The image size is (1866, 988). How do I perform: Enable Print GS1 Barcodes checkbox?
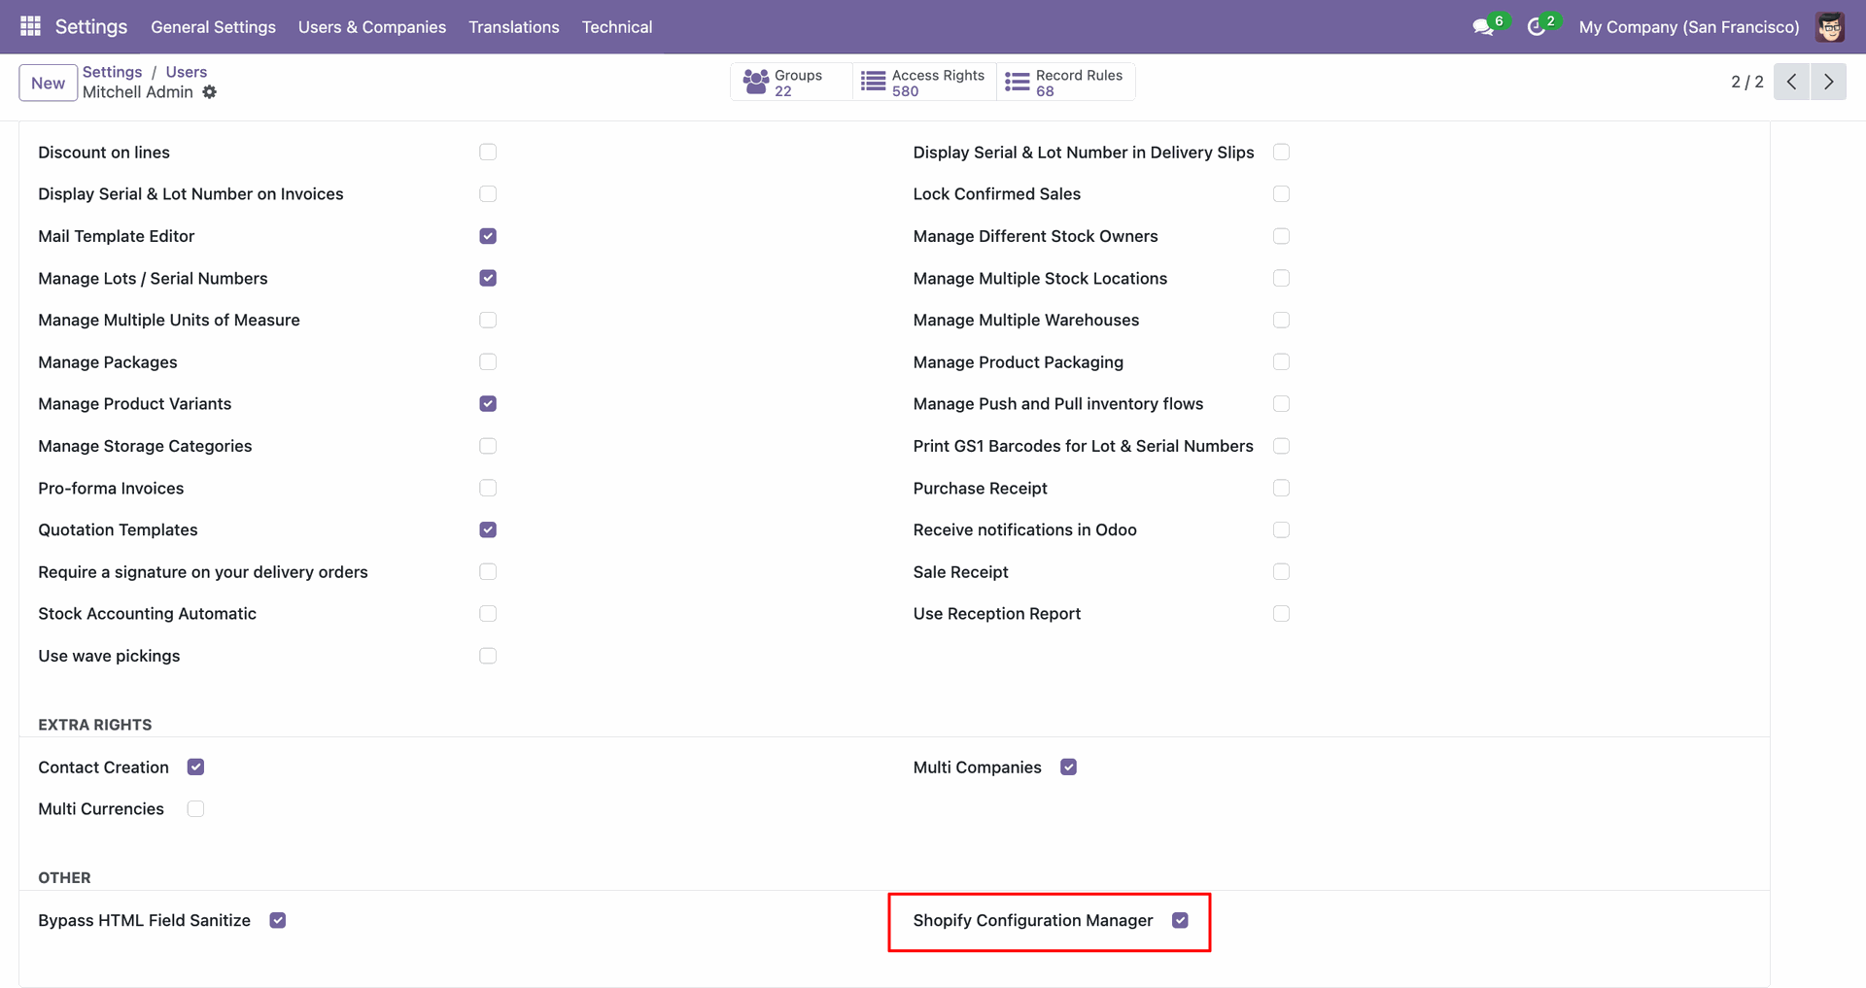[x=1281, y=446]
